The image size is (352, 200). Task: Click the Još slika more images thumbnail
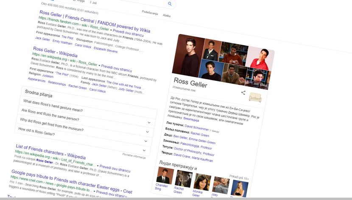[x=258, y=79]
